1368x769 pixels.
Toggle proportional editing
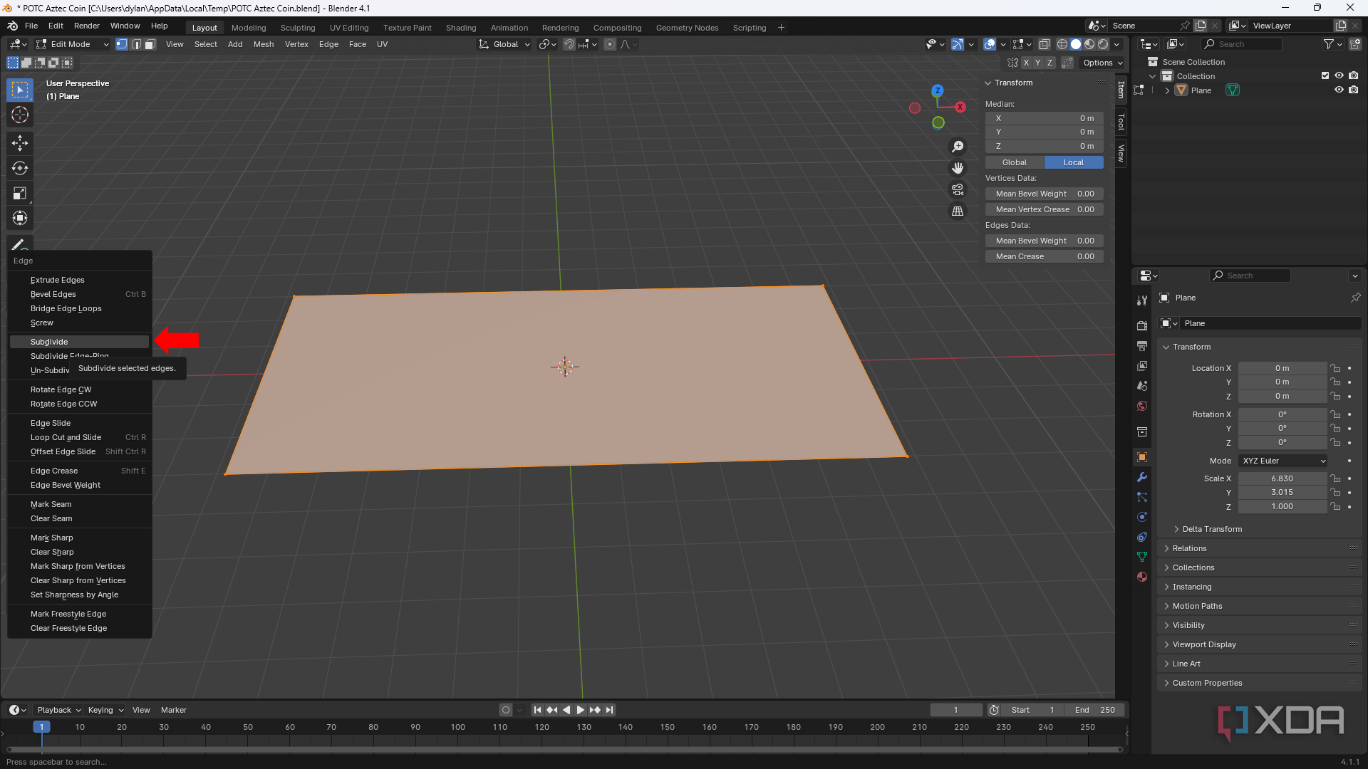click(610, 44)
